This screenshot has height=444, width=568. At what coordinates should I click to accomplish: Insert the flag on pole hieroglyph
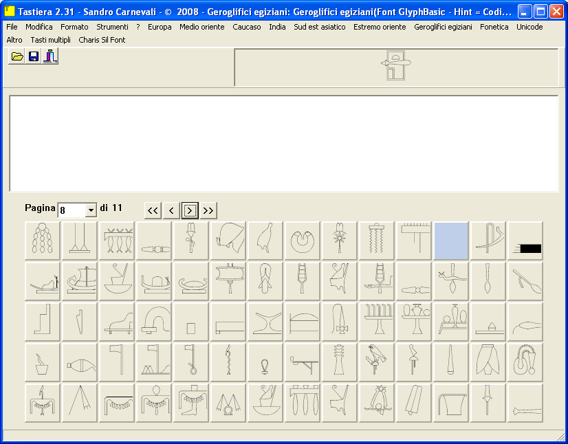117,362
